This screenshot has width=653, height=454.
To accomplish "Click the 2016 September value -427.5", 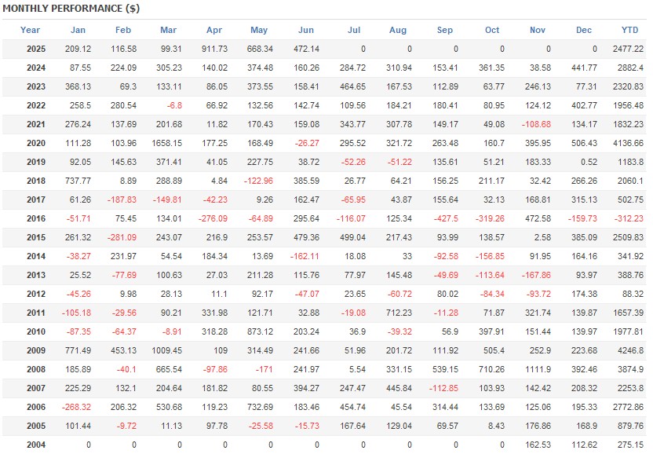I will pyautogui.click(x=444, y=218).
